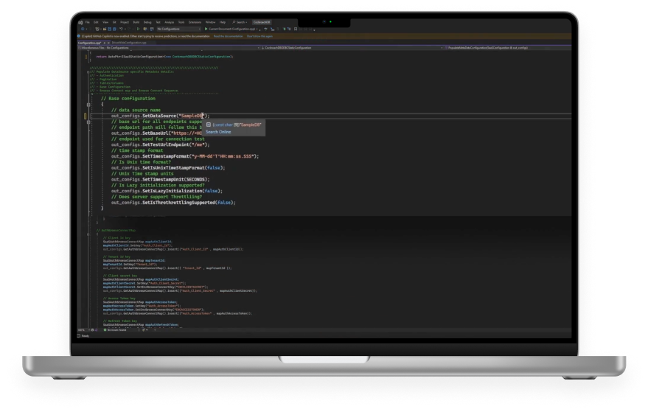
Task: Click 'Read the documentation' link in Copilot banner
Action: [x=227, y=35]
